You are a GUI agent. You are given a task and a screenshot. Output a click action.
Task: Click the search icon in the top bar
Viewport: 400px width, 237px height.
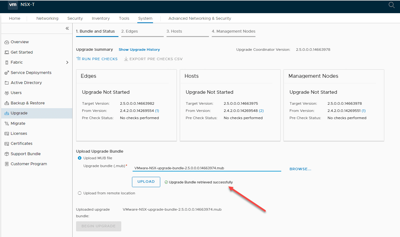(x=391, y=5)
